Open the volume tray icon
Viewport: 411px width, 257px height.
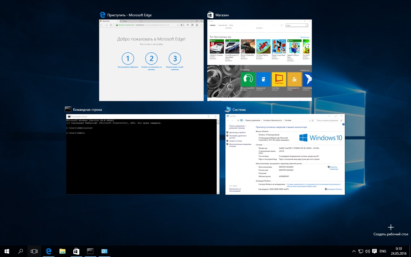coord(368,251)
